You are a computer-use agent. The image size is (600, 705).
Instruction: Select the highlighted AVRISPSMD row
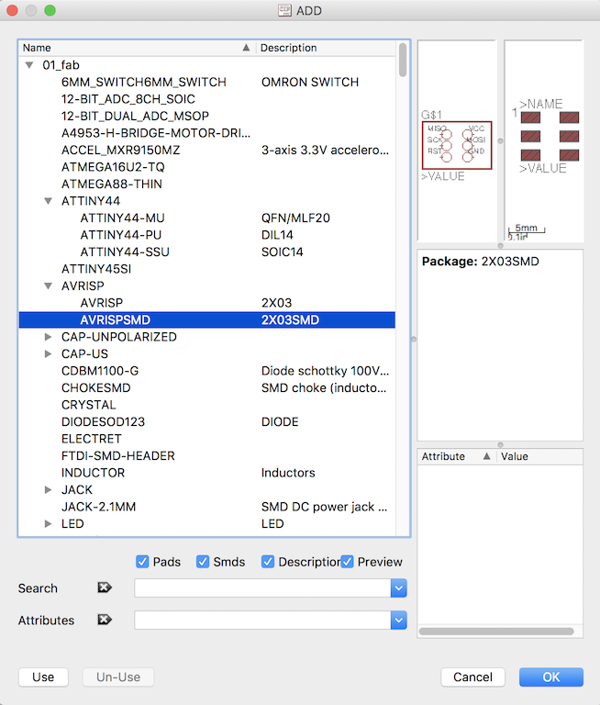(x=206, y=319)
